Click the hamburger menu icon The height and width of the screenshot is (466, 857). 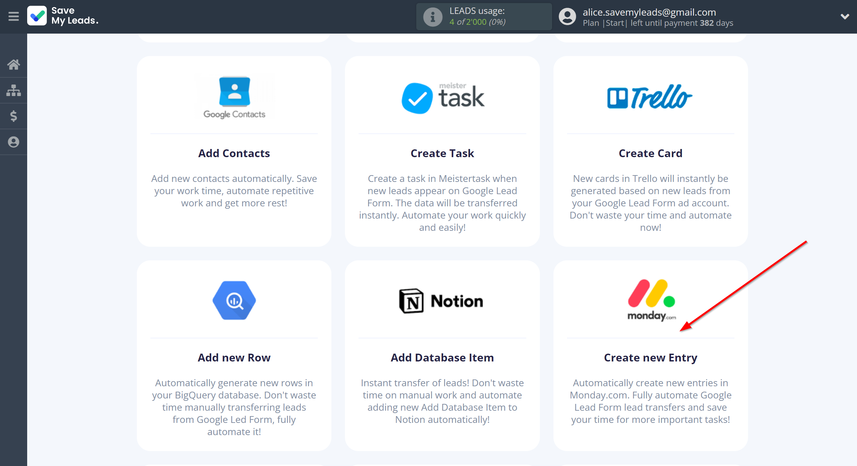[x=14, y=17]
